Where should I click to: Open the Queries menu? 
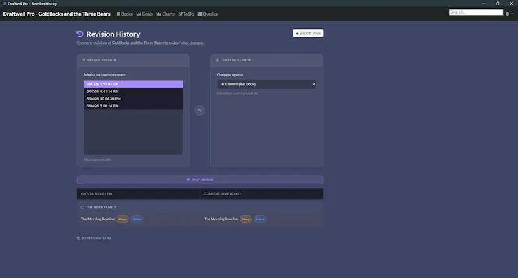207,14
